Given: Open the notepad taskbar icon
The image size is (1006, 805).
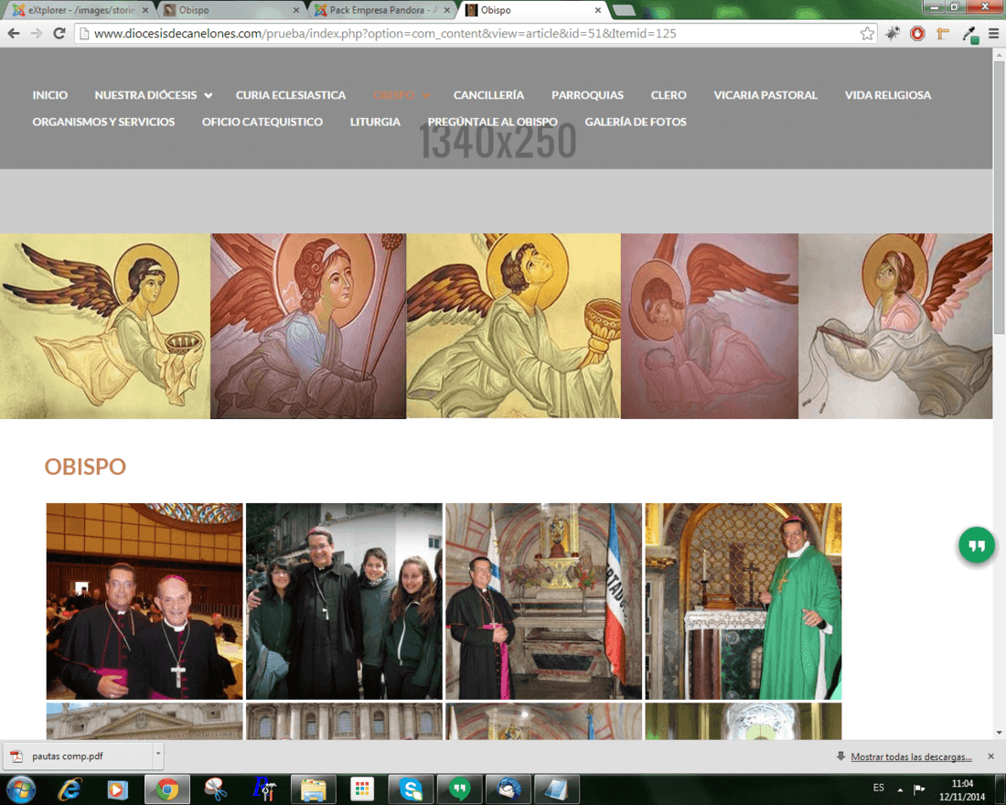Looking at the screenshot, I should point(557,789).
